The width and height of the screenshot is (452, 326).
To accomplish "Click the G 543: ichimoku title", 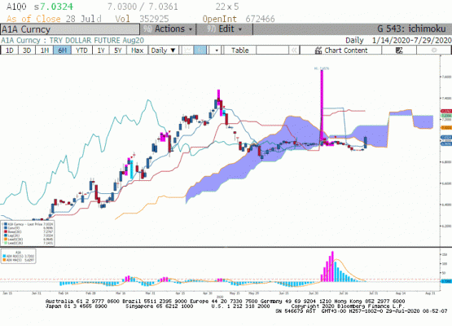I will coord(411,29).
